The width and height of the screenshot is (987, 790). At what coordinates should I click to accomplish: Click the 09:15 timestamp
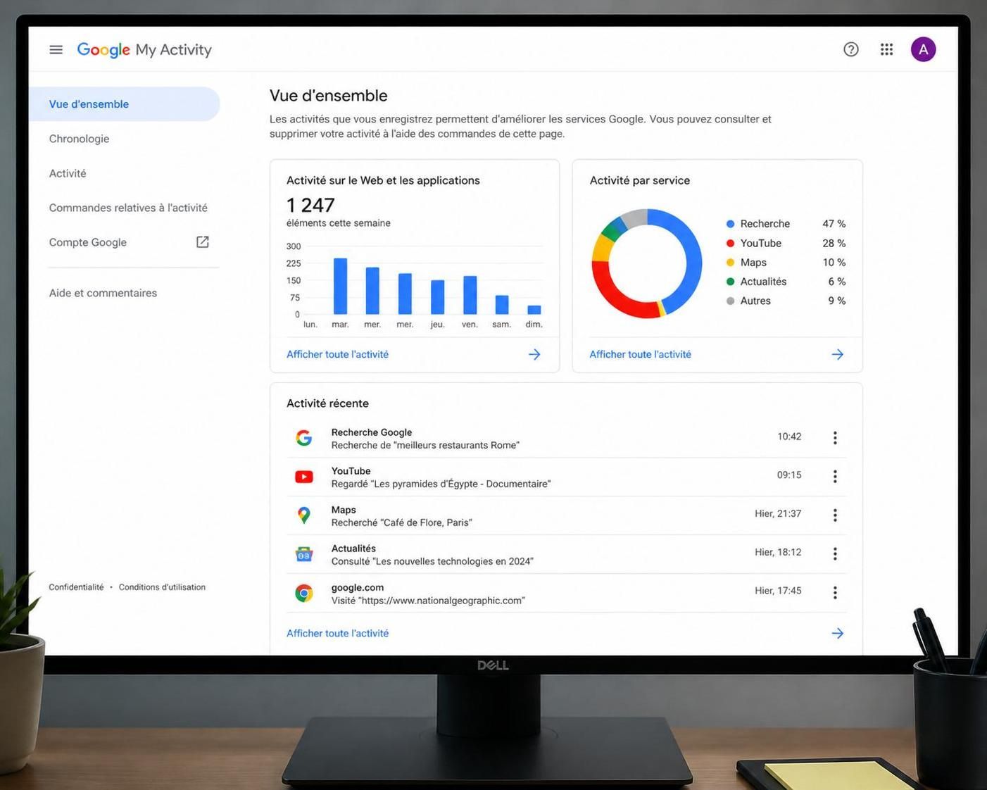click(x=789, y=475)
